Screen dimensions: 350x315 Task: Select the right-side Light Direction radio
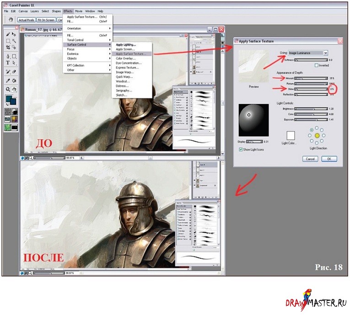323,135
